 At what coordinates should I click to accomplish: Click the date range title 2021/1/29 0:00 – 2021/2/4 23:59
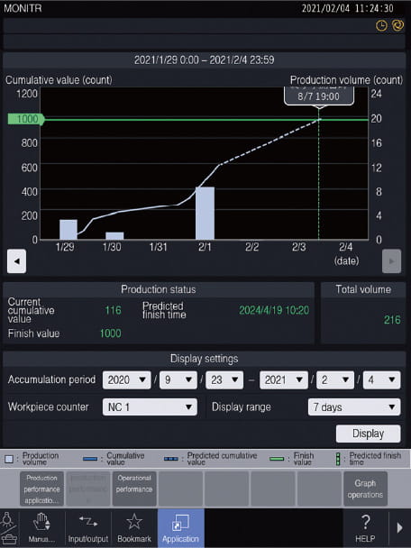(204, 59)
